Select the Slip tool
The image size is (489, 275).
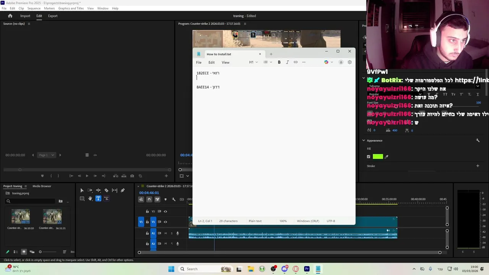pyautogui.click(x=115, y=190)
